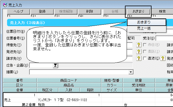Click the 倉庫 column header
Viewport: 173px width, 107px height.
coord(20,90)
